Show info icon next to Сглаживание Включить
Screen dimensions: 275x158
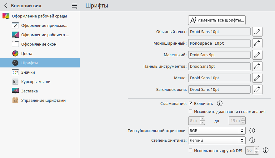click(x=220, y=103)
